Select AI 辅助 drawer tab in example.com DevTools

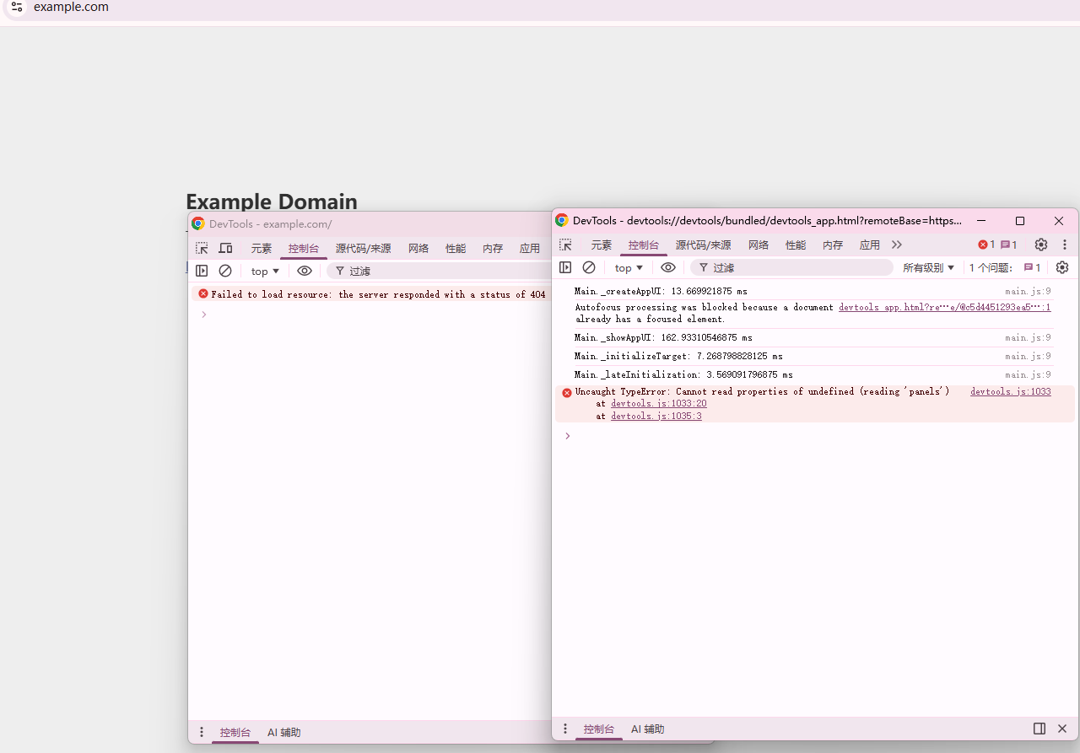(x=284, y=732)
